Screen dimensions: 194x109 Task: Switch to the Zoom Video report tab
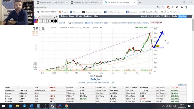[86, 2]
